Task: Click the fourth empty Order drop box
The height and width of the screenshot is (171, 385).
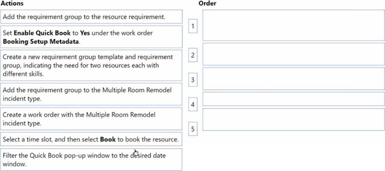Action: [293, 99]
